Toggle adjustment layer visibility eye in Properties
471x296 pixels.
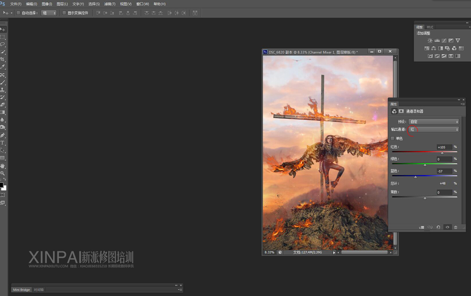point(447,227)
